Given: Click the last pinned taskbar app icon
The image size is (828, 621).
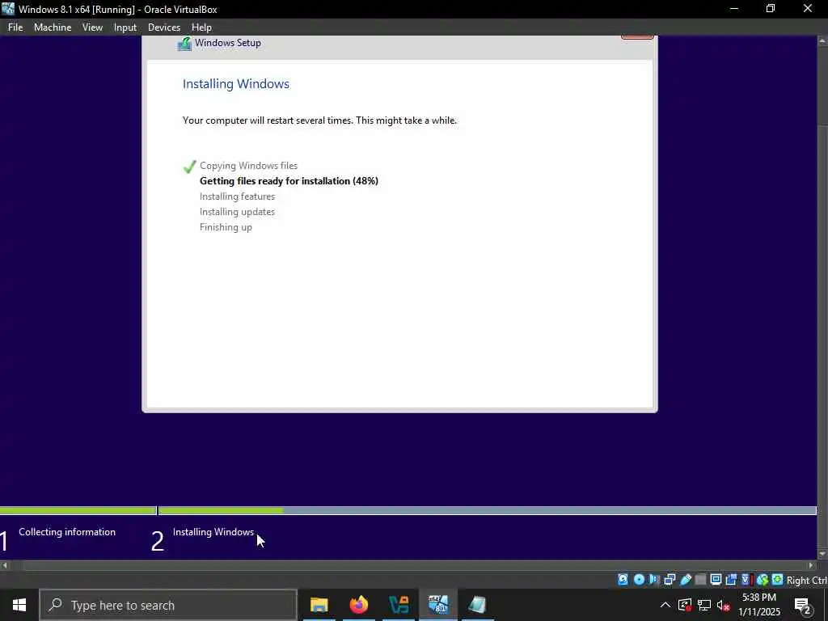Looking at the screenshot, I should (x=477, y=605).
